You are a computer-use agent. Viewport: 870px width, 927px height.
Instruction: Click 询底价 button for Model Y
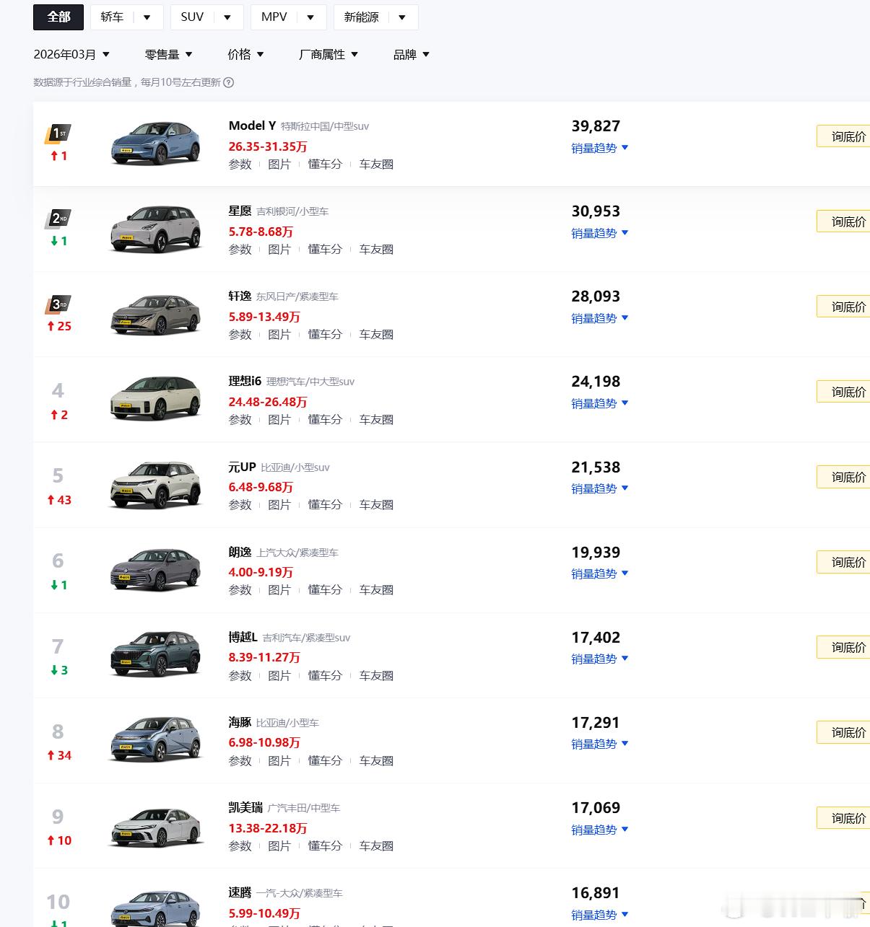coord(848,136)
